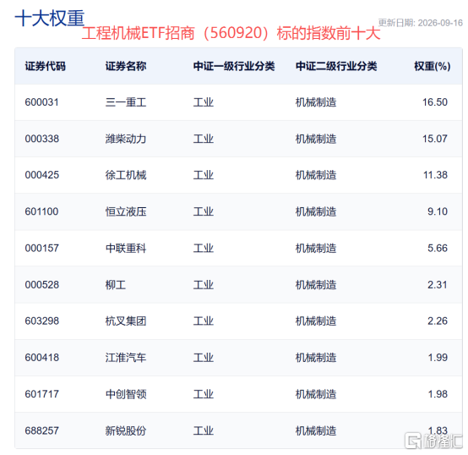Open the 新锐股份 security name
The height and width of the screenshot is (455, 468).
coord(126,430)
